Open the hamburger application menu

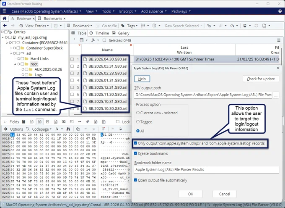coord(4,11)
